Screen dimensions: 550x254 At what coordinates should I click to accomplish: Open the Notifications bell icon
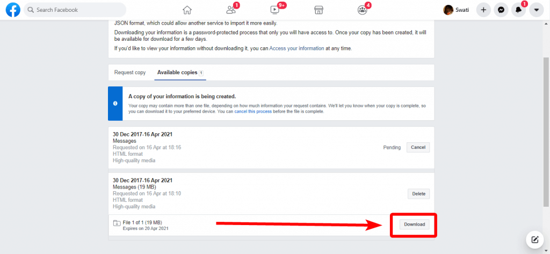point(519,10)
